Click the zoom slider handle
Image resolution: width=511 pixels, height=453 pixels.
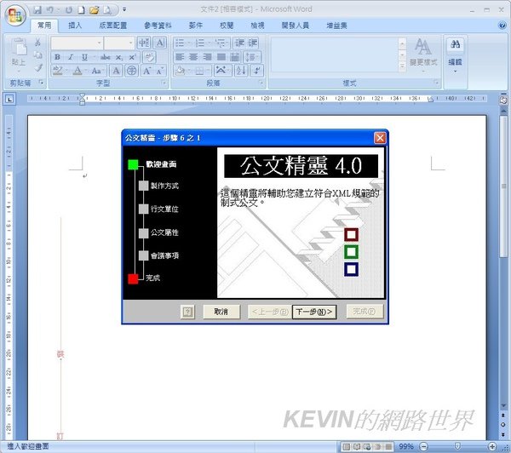point(457,446)
